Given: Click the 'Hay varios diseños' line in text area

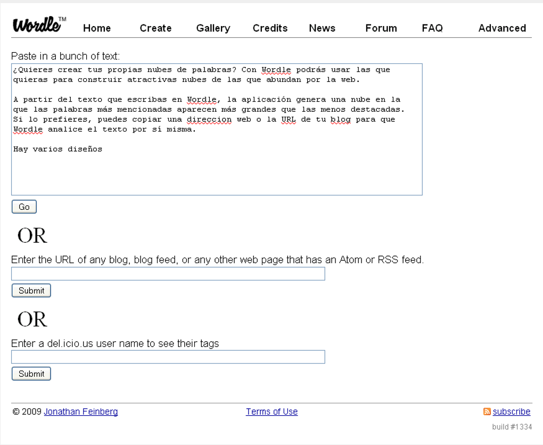Looking at the screenshot, I should tap(58, 149).
